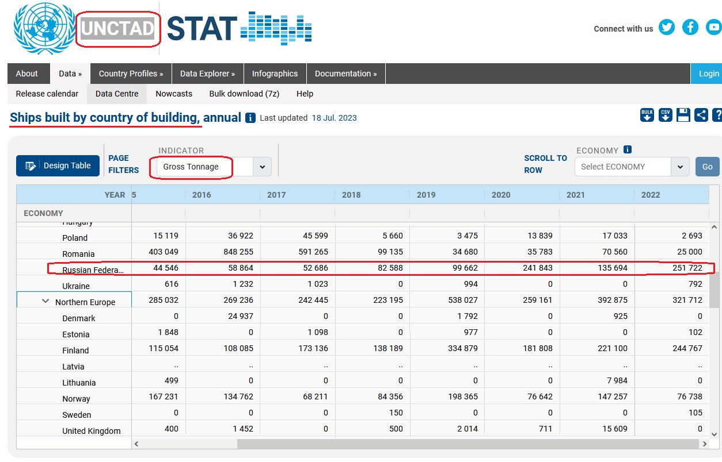Click the vertical scrollbar down arrow
The image size is (722, 462).
coord(715,434)
